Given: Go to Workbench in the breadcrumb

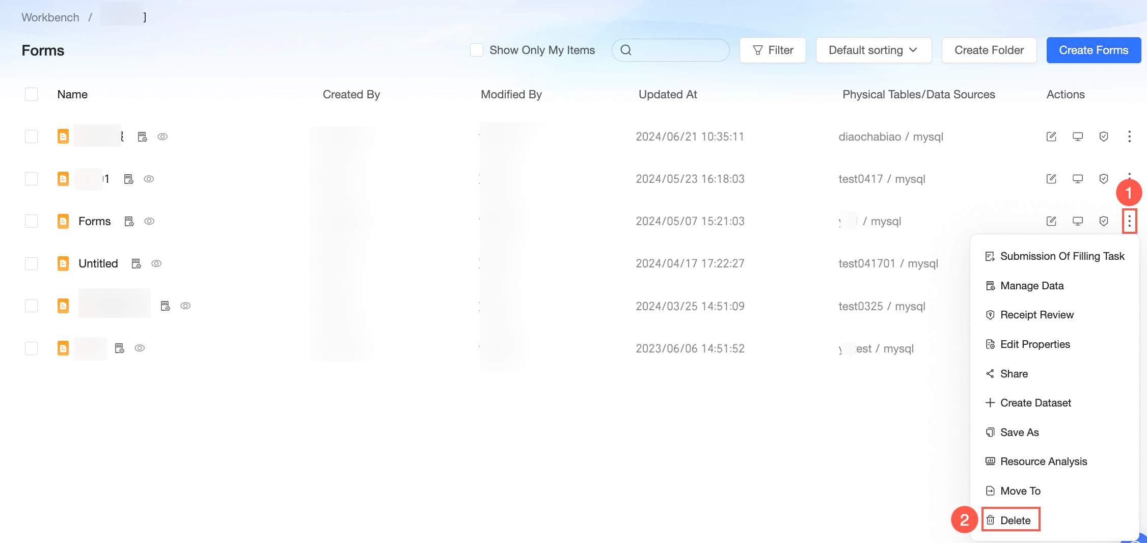Looking at the screenshot, I should coord(50,17).
